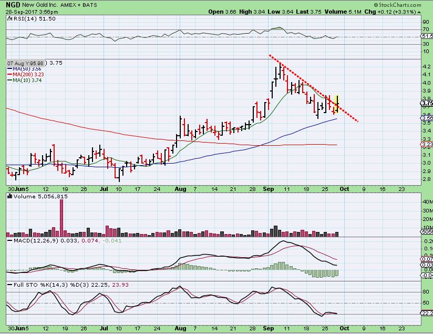Click the Jul label on the bottom date axis

104,328
